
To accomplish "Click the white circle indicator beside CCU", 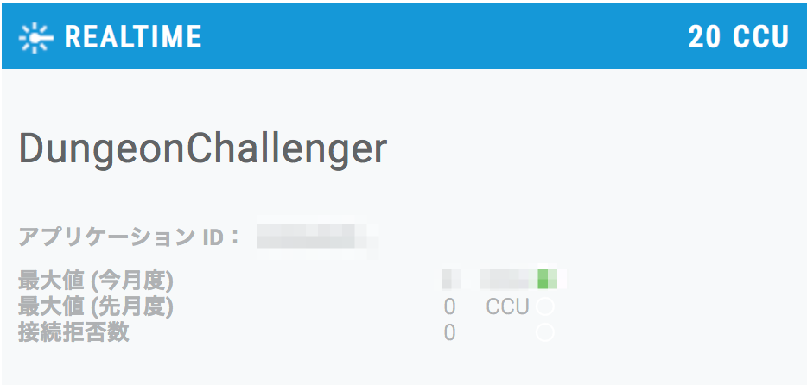I will [x=545, y=306].
